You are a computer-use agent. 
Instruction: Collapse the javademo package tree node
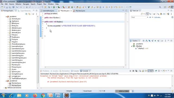(x=6, y=17)
